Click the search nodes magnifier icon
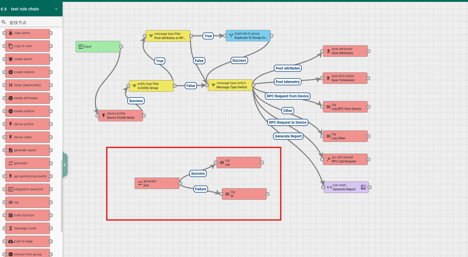 pyautogui.click(x=4, y=22)
